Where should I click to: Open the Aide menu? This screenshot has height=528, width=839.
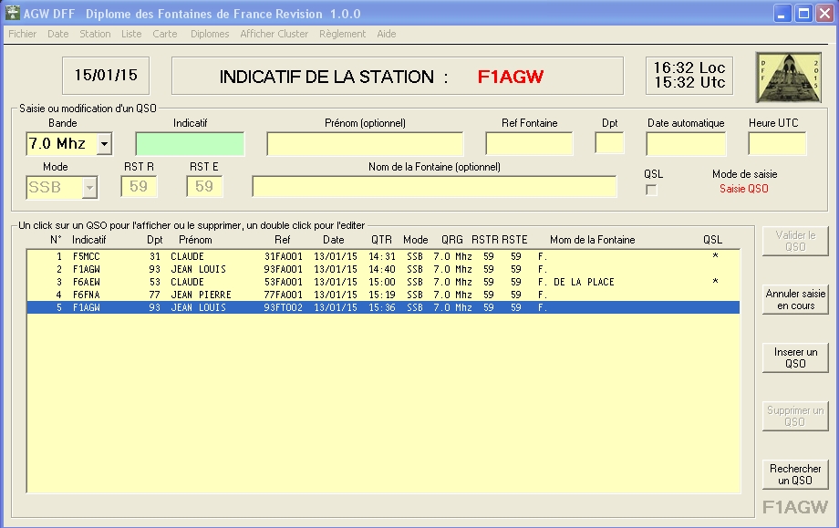tap(387, 34)
